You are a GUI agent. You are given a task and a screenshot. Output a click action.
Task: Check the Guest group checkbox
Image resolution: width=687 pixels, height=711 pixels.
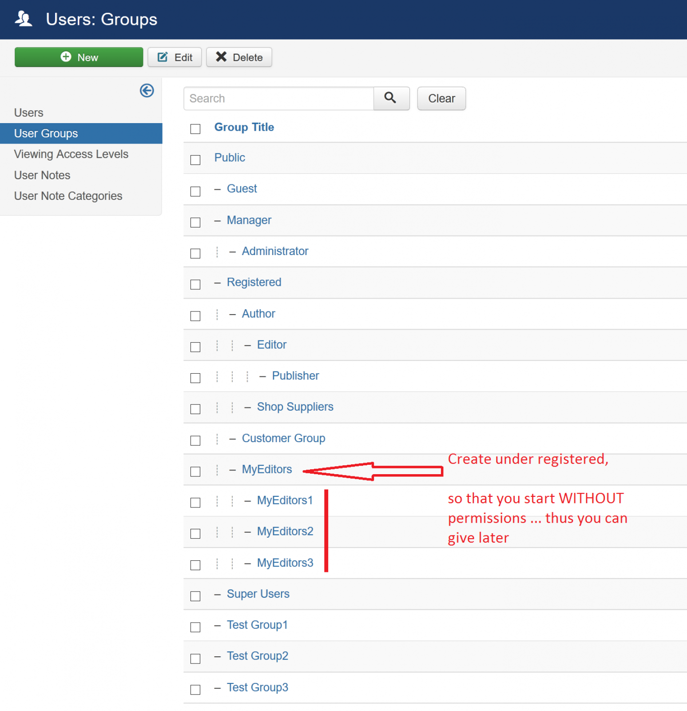point(195,191)
